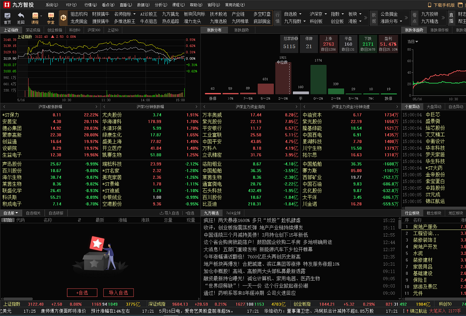Open the 板块 dropdown in toolbar
The width and height of the screenshot is (466, 316).
[x=355, y=14]
